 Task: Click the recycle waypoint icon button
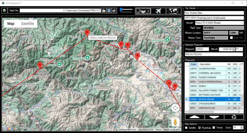tap(234, 117)
